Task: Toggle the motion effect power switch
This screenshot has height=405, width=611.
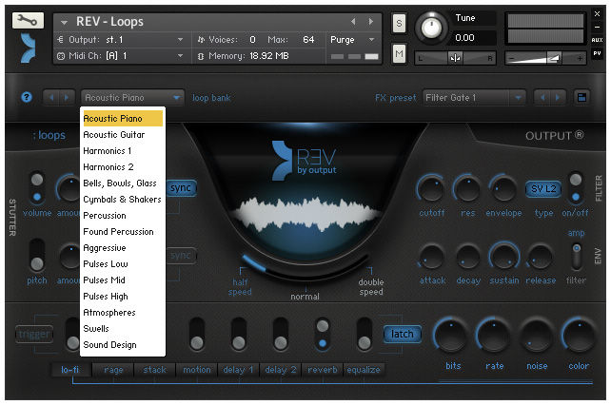Action: [x=197, y=334]
